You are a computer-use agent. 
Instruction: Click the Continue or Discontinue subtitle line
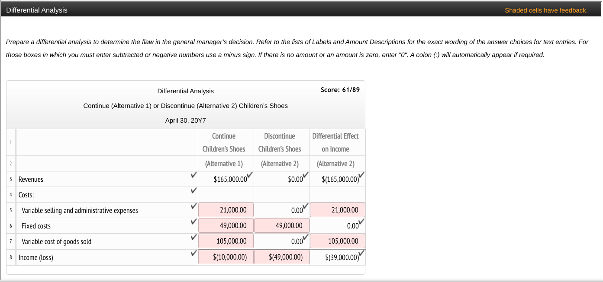coord(185,106)
